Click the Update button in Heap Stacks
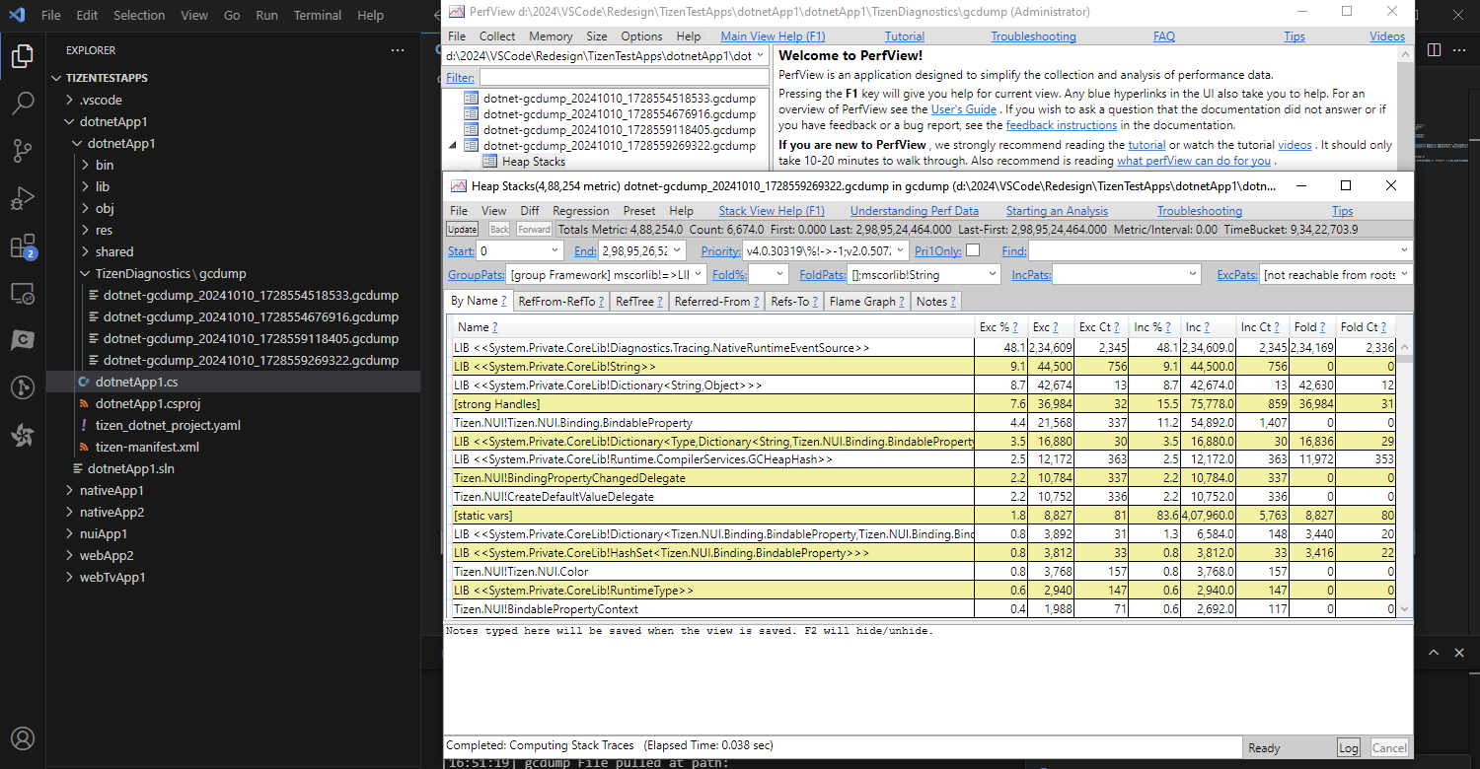The image size is (1480, 769). pyautogui.click(x=462, y=229)
